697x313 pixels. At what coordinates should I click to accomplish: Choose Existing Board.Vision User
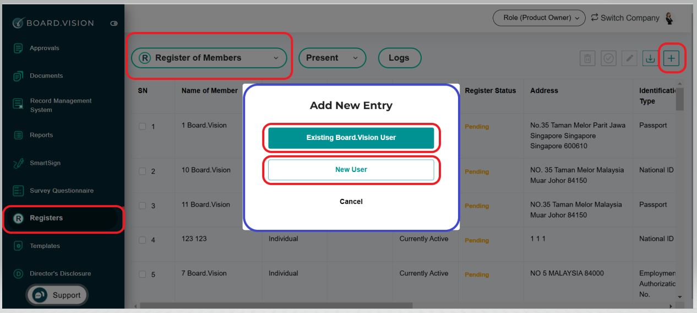click(x=351, y=138)
